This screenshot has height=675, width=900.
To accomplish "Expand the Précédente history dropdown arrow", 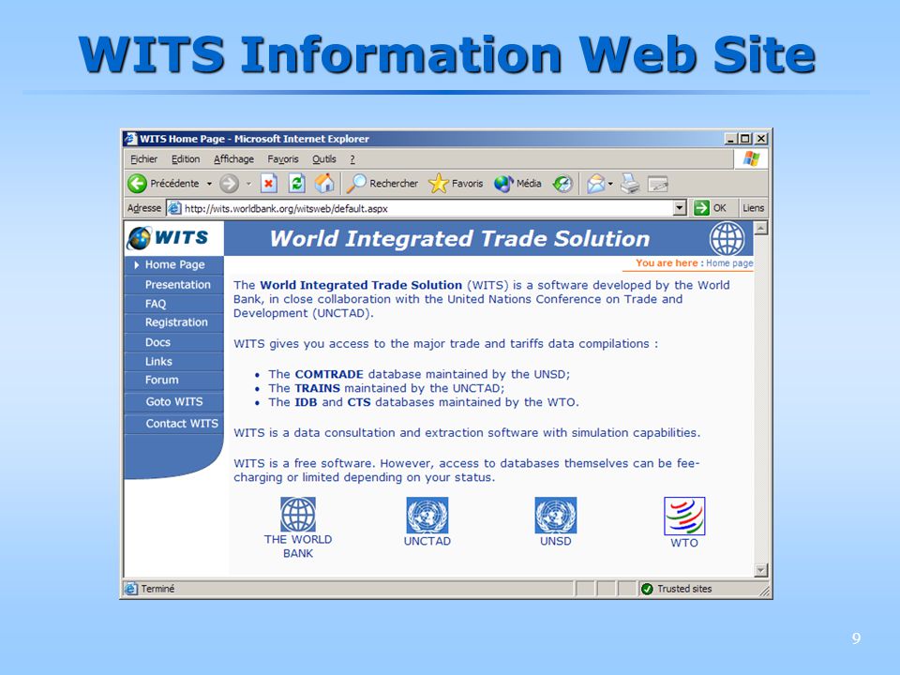I will [x=209, y=184].
